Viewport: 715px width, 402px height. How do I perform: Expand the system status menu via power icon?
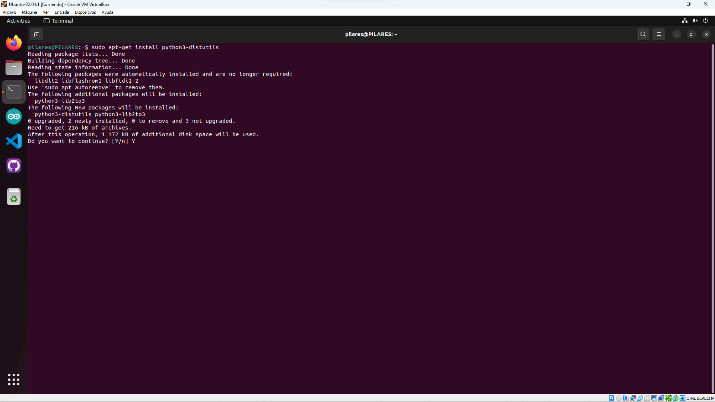705,20
